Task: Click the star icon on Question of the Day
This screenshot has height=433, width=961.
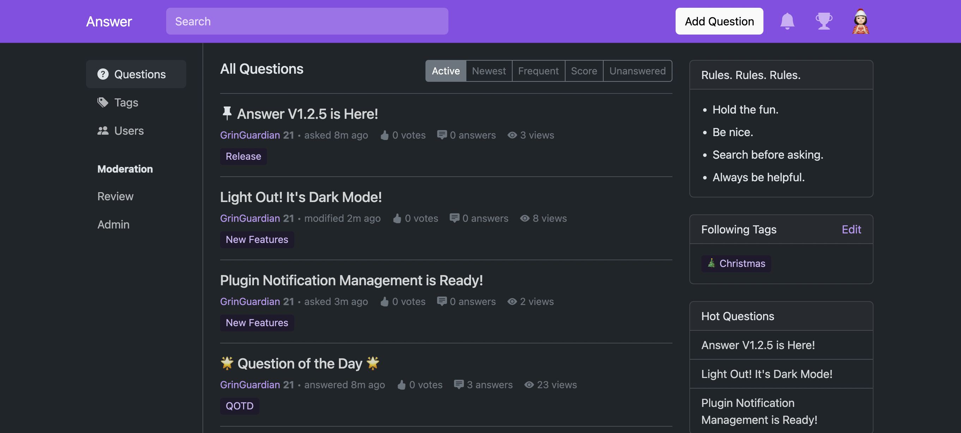Action: coord(227,363)
